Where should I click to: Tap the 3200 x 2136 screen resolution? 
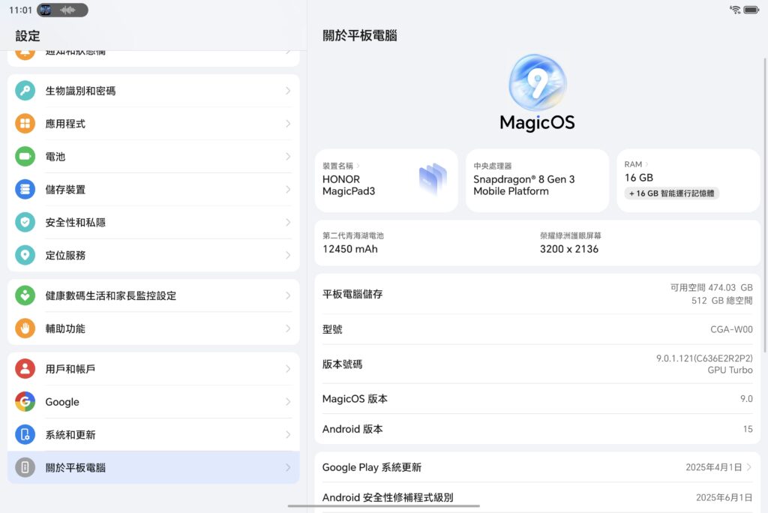click(569, 249)
